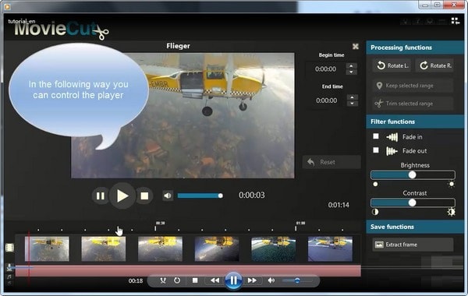Viewport: 468px width, 296px height.
Task: Decrease End time with down arrow
Action: click(353, 104)
